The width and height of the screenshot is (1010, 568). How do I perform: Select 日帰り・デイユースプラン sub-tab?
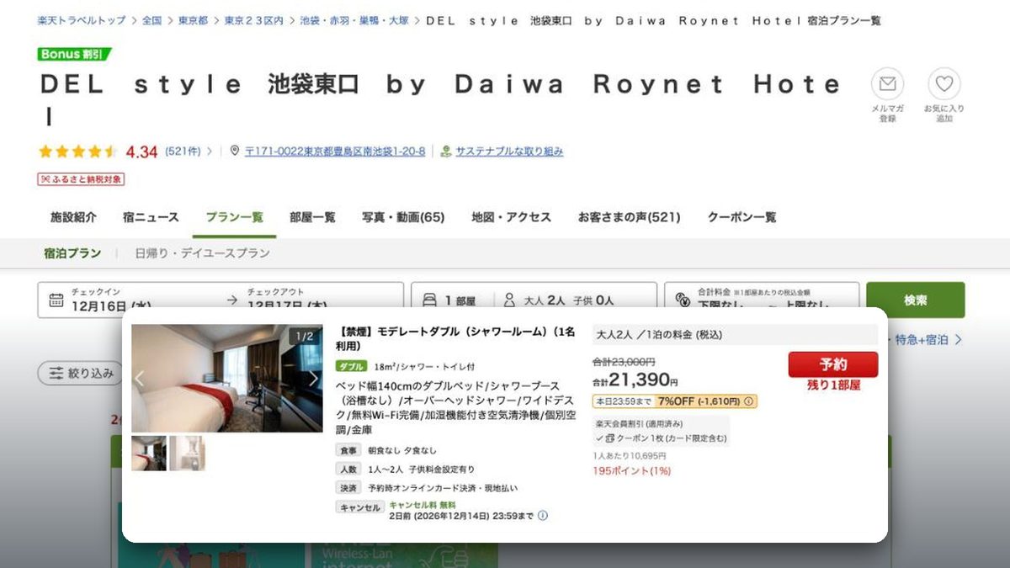click(x=203, y=253)
